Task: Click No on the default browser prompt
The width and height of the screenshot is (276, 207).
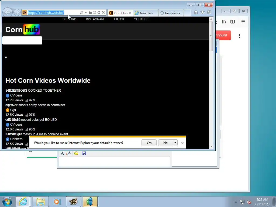Action: [x=165, y=143]
